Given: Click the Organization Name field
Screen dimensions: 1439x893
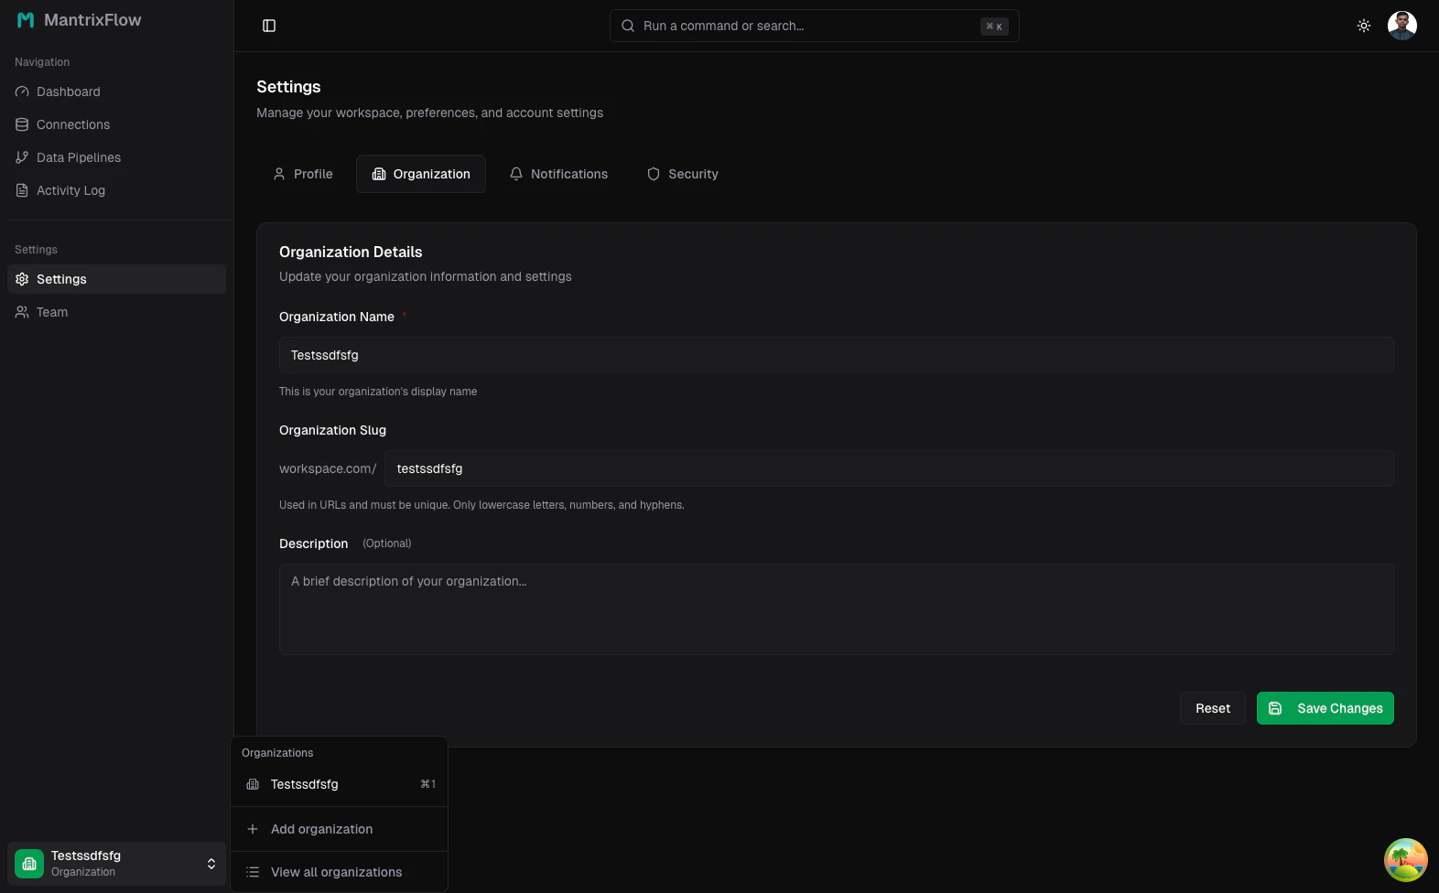Looking at the screenshot, I should click(x=837, y=355).
